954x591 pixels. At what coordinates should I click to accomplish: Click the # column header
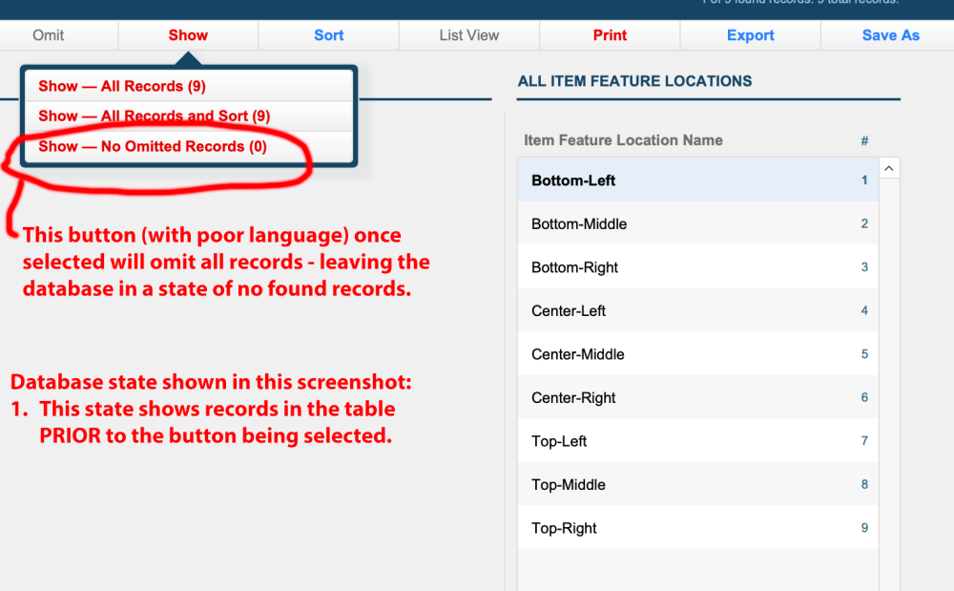click(864, 140)
